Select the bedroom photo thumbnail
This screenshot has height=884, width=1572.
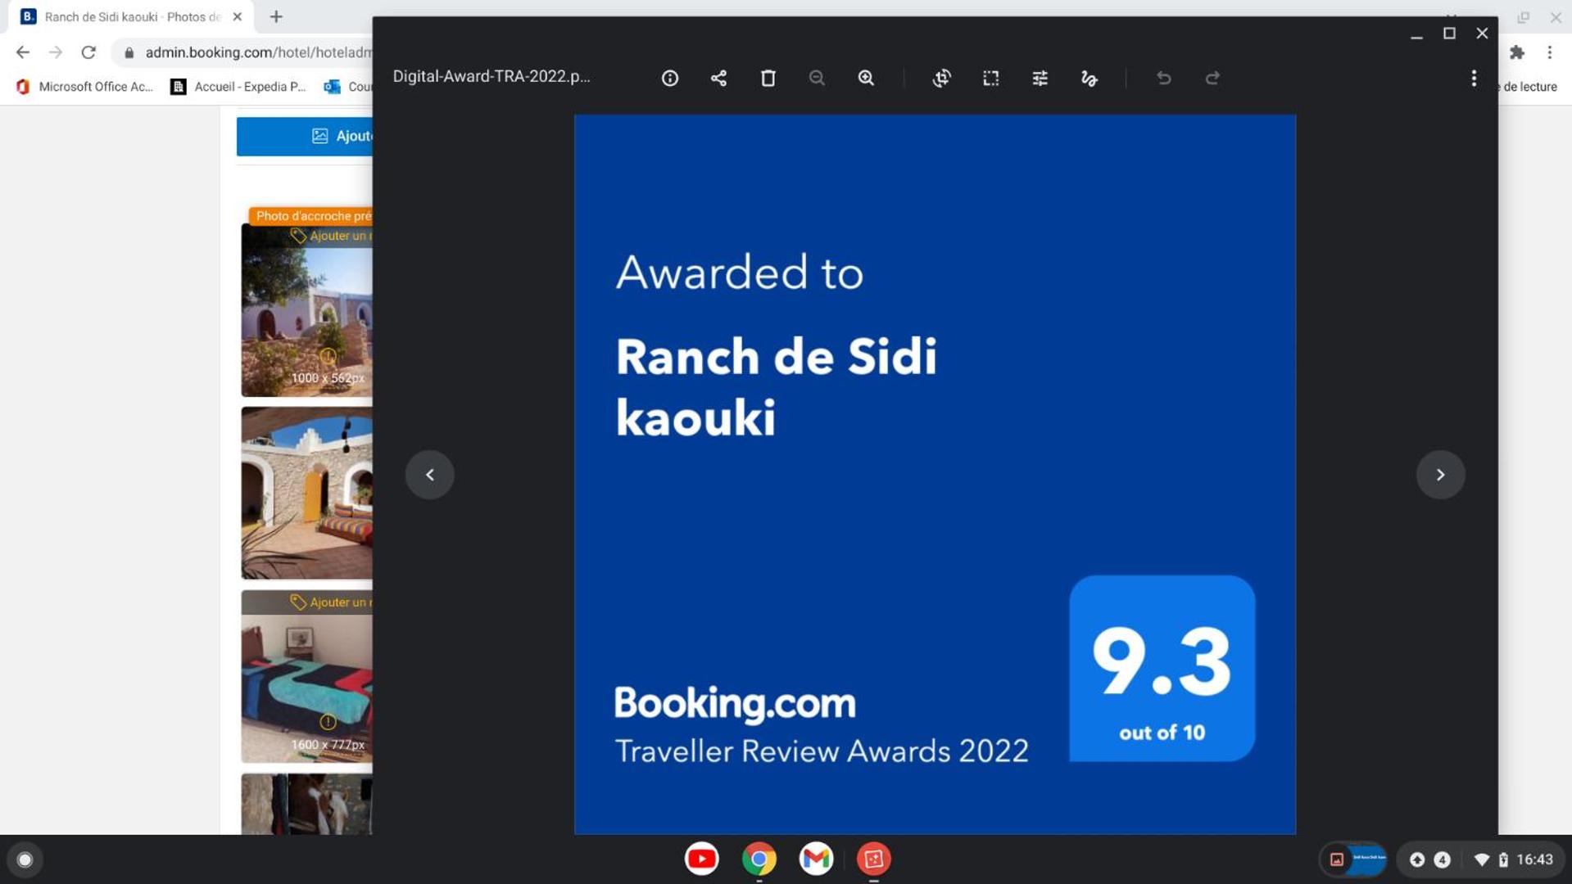tap(306, 676)
